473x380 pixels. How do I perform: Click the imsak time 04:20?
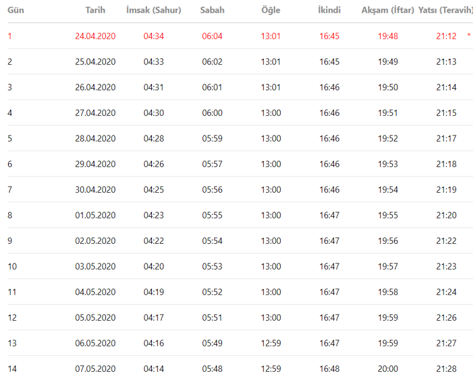coord(153,267)
